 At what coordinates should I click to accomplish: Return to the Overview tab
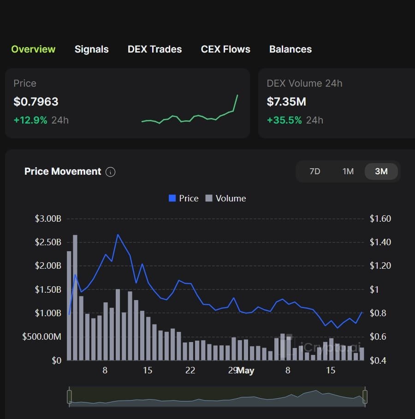(x=33, y=49)
